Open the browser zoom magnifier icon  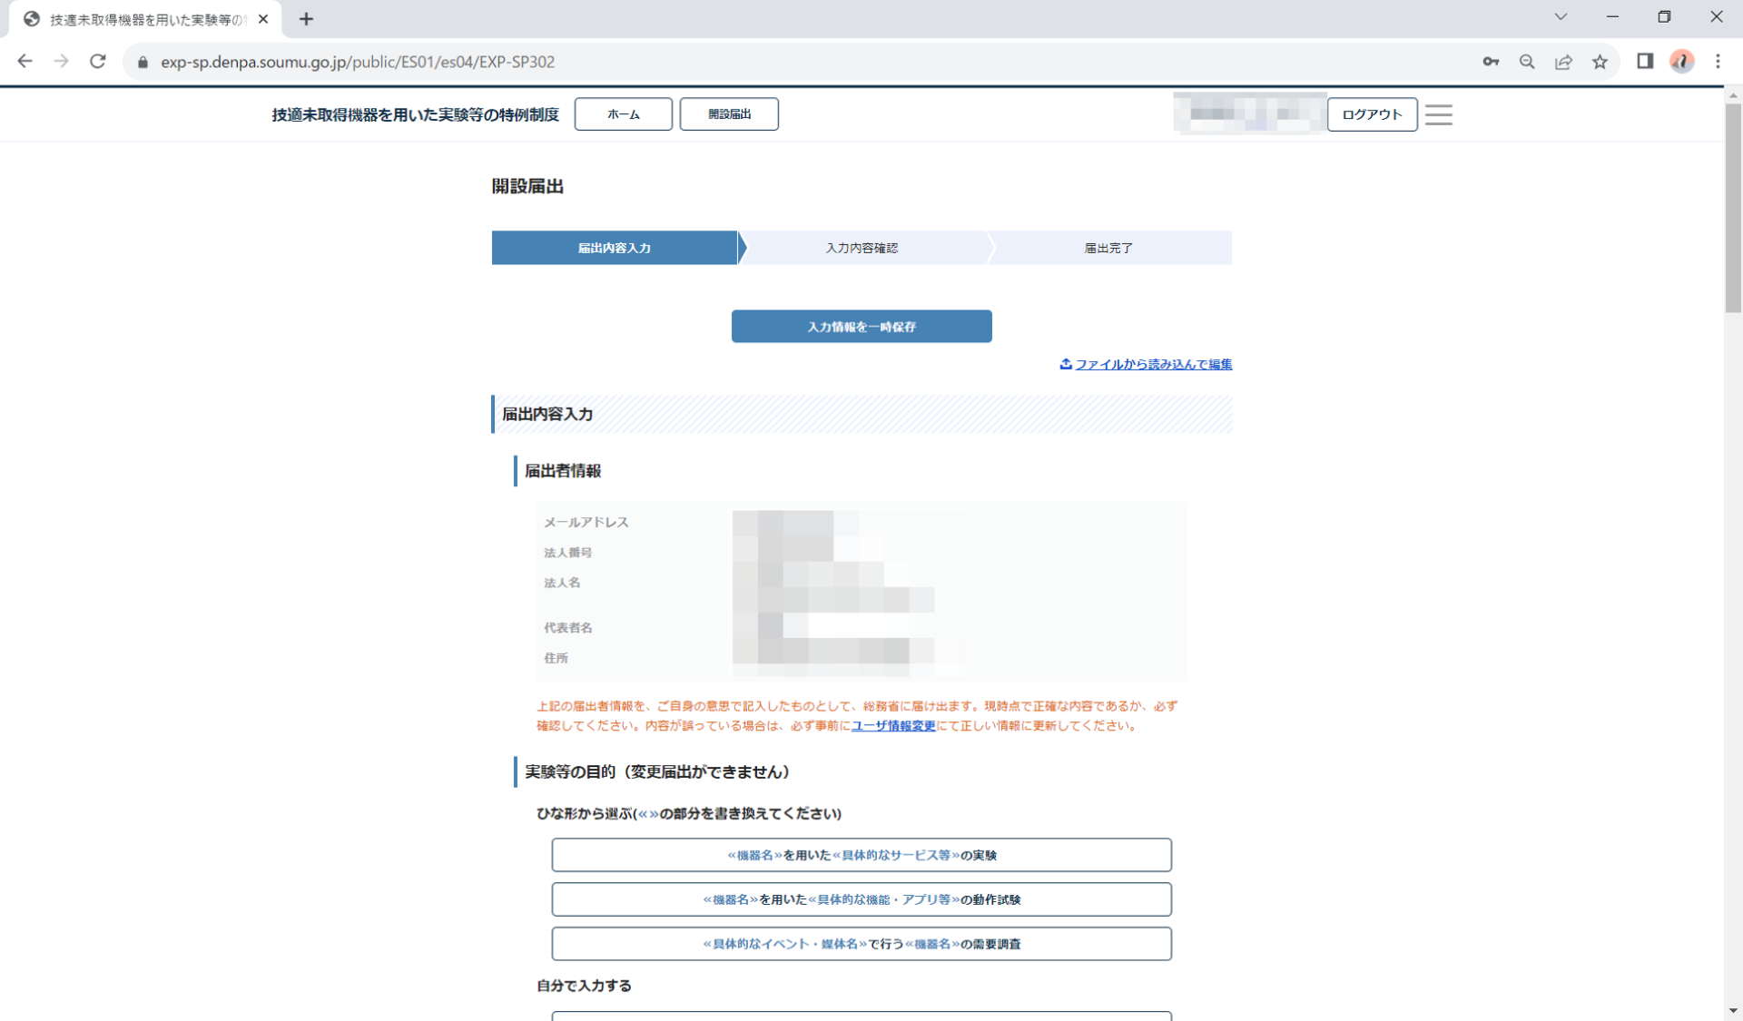click(x=1527, y=62)
